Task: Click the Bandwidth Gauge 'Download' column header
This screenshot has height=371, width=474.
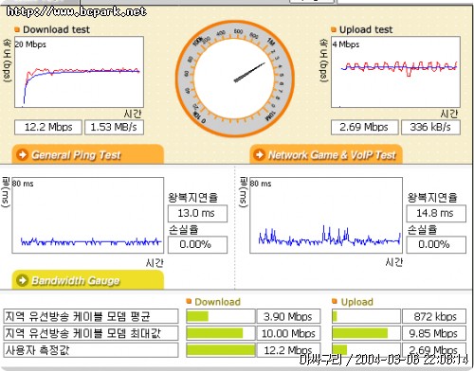Action: pyautogui.click(x=217, y=302)
